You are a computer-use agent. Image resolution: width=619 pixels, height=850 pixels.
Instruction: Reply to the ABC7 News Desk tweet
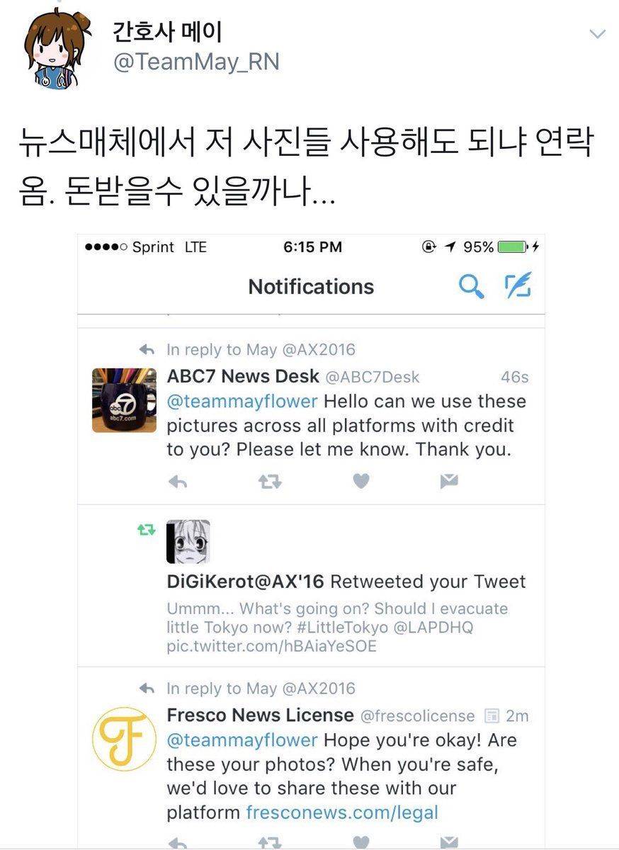pos(178,482)
